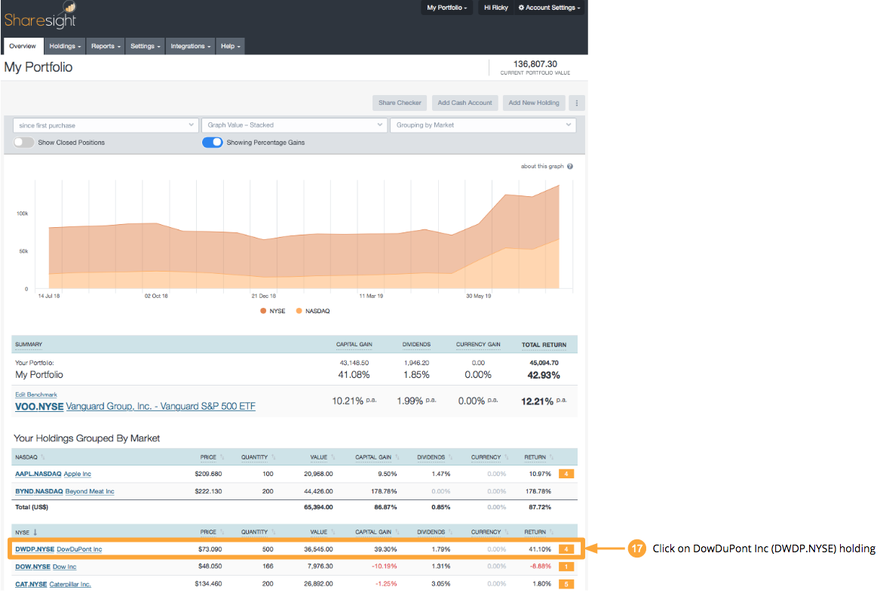Click sort icon next to NASDAQ header
The height and width of the screenshot is (593, 880).
pos(43,457)
